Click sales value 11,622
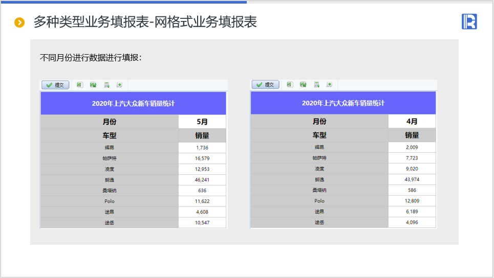 click(202, 201)
